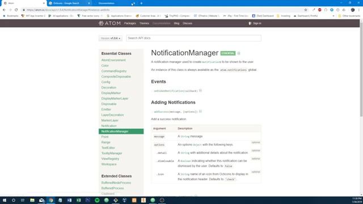Open BufferedProcess in Extended Classes
Image resolution: width=363 pixels, height=204 pixels.
(112, 188)
